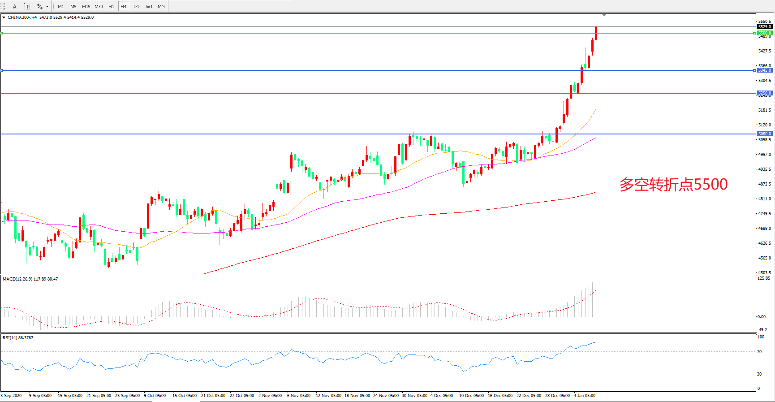Click the chart shift triangle marker at top
Viewport: 775px width, 402px height.
coord(604,15)
